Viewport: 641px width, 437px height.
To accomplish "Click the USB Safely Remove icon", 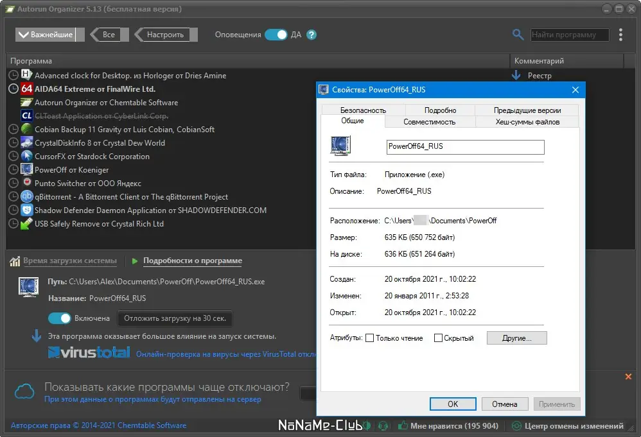I will coord(26,223).
